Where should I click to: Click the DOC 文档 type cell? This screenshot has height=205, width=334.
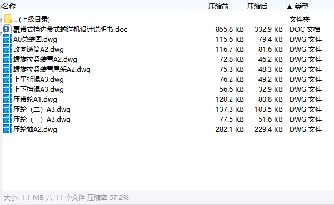click(x=305, y=29)
